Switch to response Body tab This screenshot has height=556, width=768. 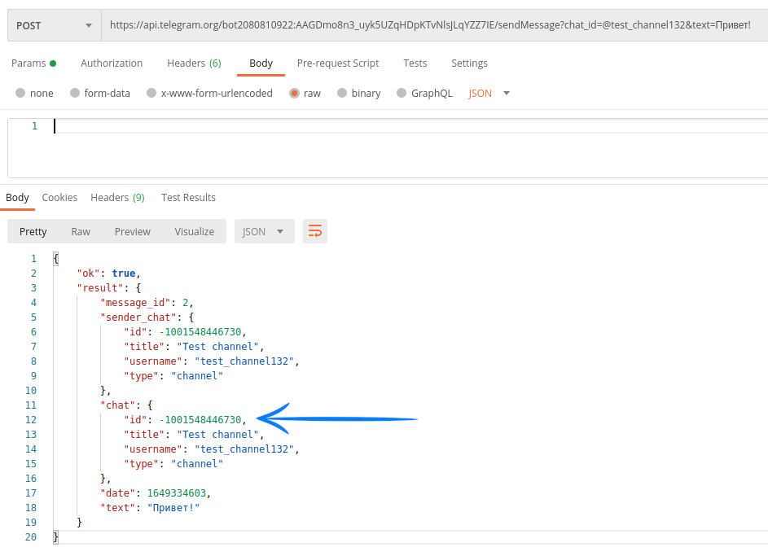click(x=17, y=197)
